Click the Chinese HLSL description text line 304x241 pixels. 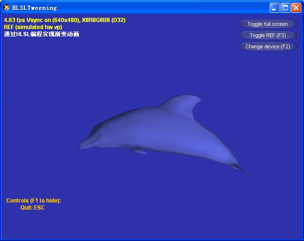(41, 34)
